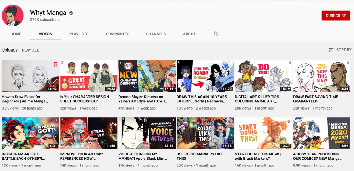Screen dimensions: 354x171
Task: Open the Sort By dropdown
Action: [340, 50]
